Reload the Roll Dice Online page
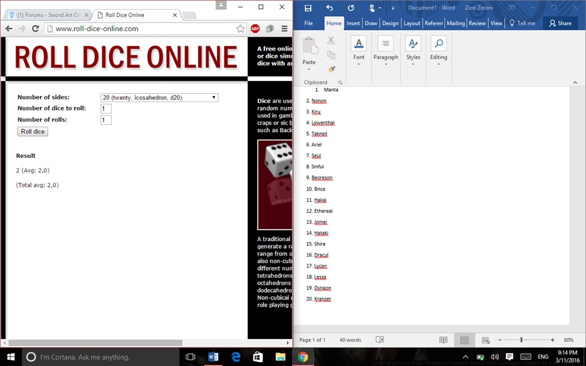Viewport: 586px width, 366px height. click(x=35, y=28)
